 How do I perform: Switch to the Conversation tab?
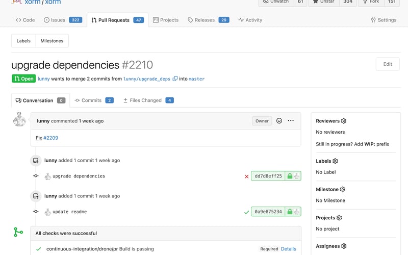click(x=40, y=100)
